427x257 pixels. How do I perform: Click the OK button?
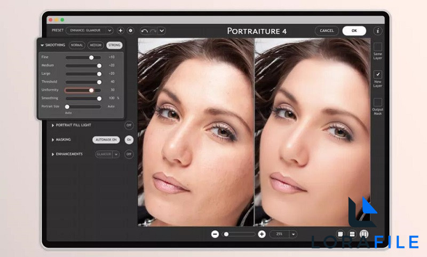(354, 31)
